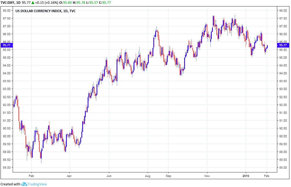Select the 2019 marker on the time axis
This screenshot has height=187, width=291.
(246, 175)
